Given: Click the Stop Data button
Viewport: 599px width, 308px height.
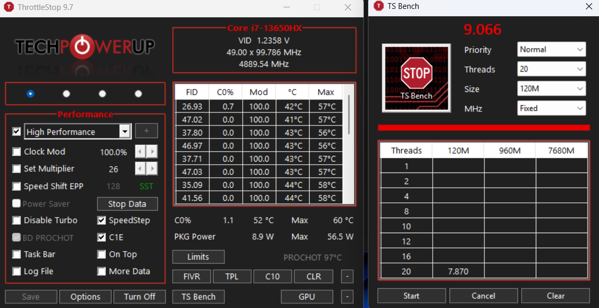Looking at the screenshot, I should coord(127,204).
